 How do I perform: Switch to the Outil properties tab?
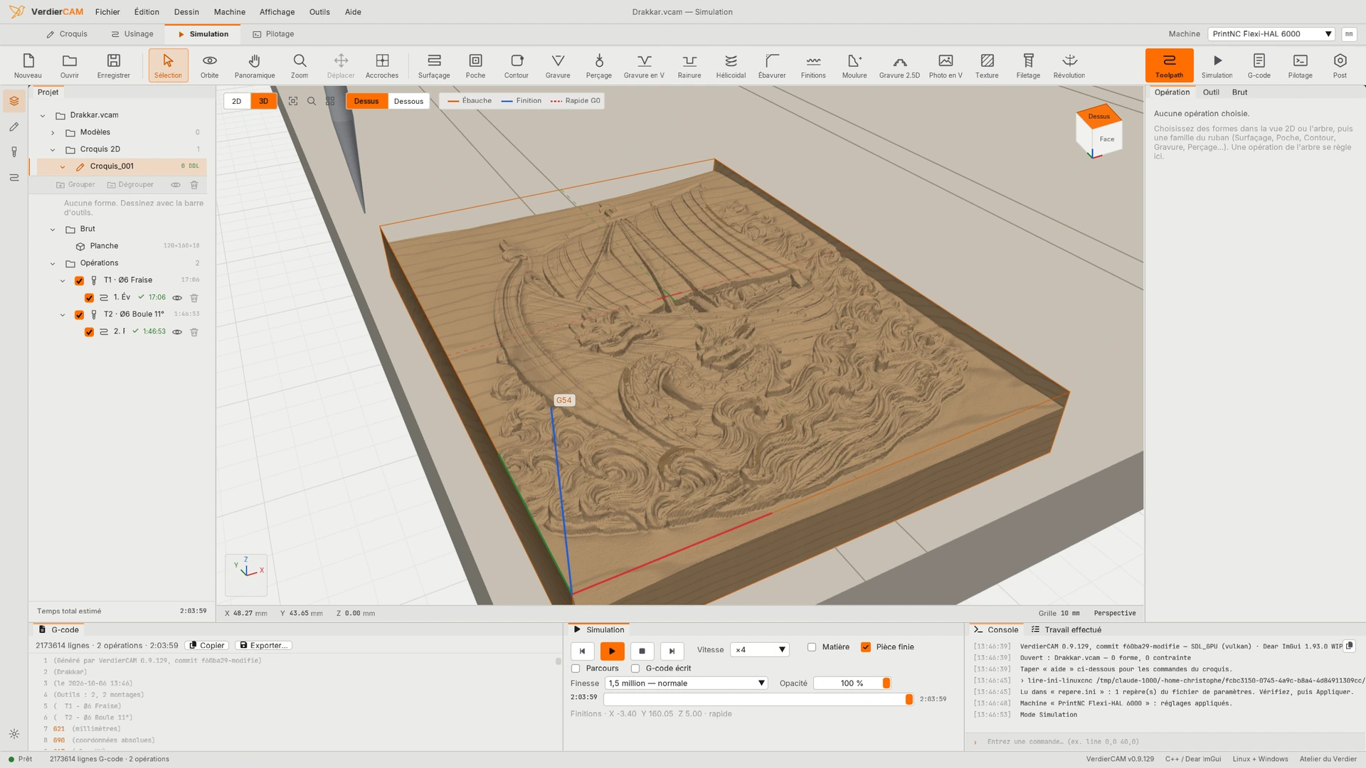tap(1211, 92)
